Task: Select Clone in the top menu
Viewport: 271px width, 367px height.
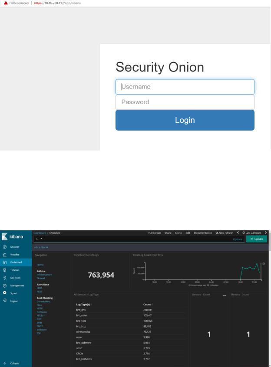Action: (178, 233)
